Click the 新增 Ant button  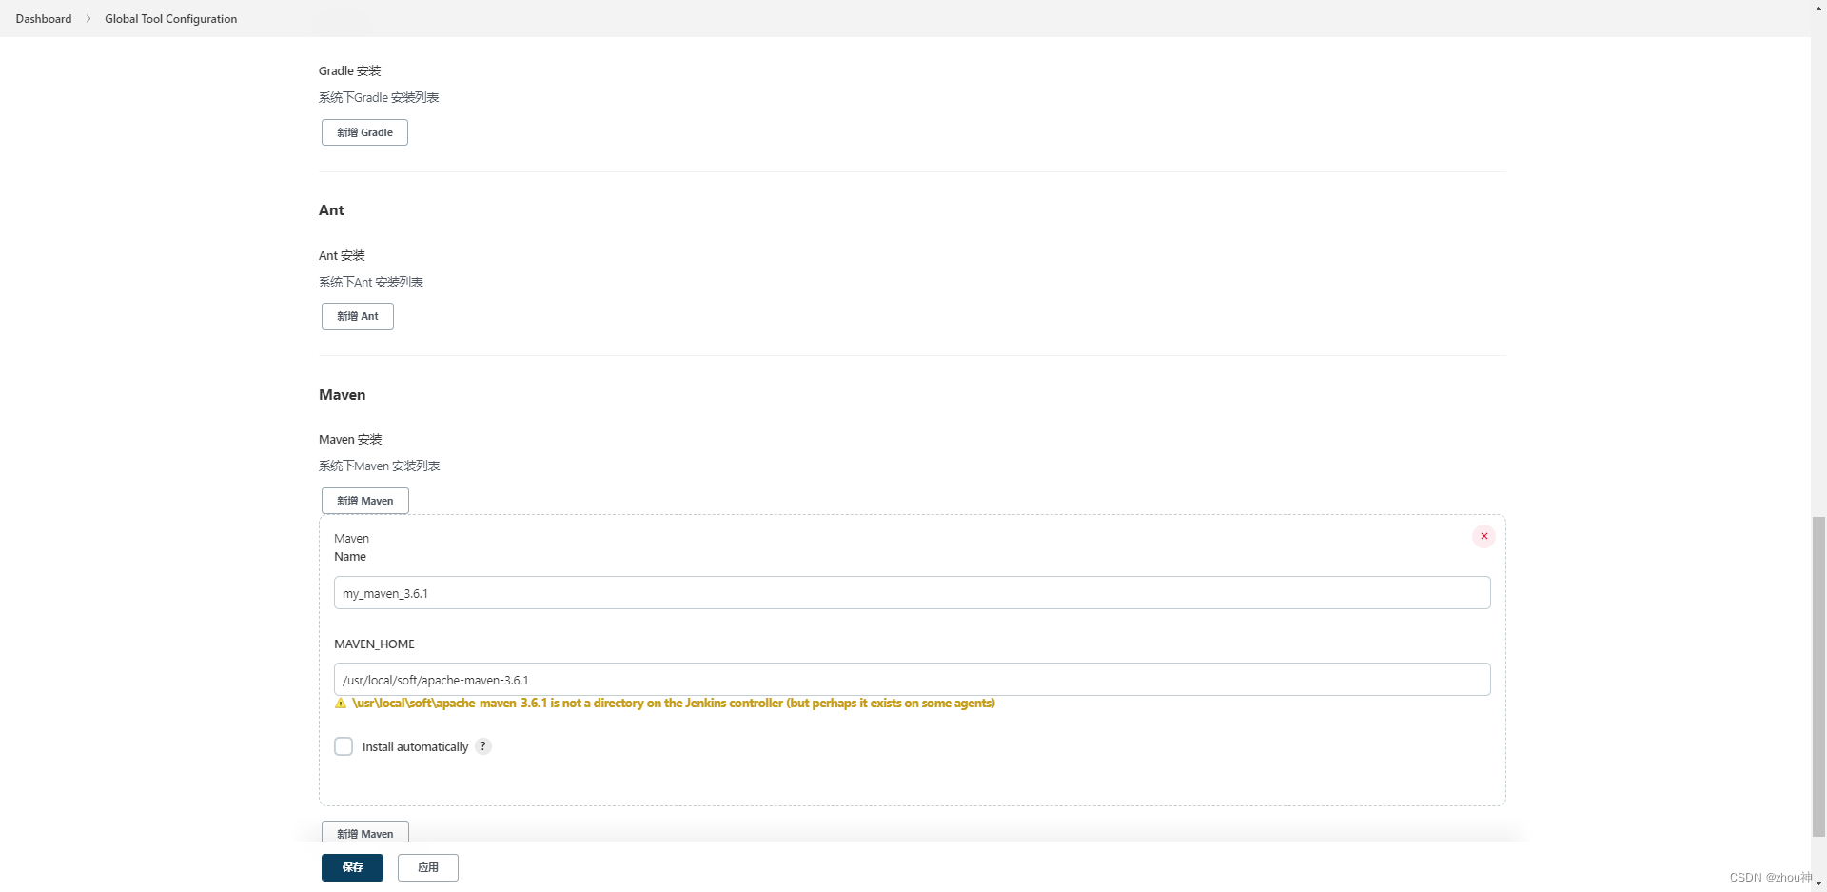(357, 315)
